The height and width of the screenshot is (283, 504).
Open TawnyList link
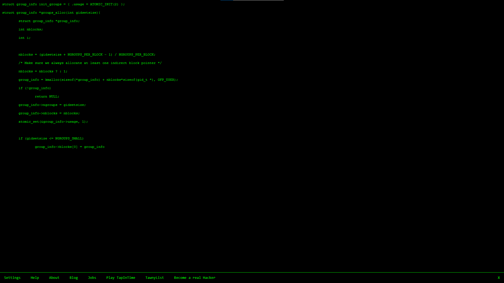click(155, 278)
